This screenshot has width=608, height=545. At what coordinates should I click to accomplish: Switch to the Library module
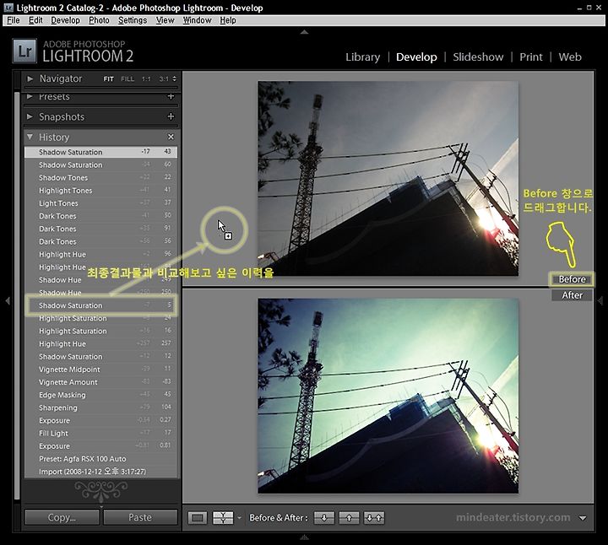(x=362, y=57)
